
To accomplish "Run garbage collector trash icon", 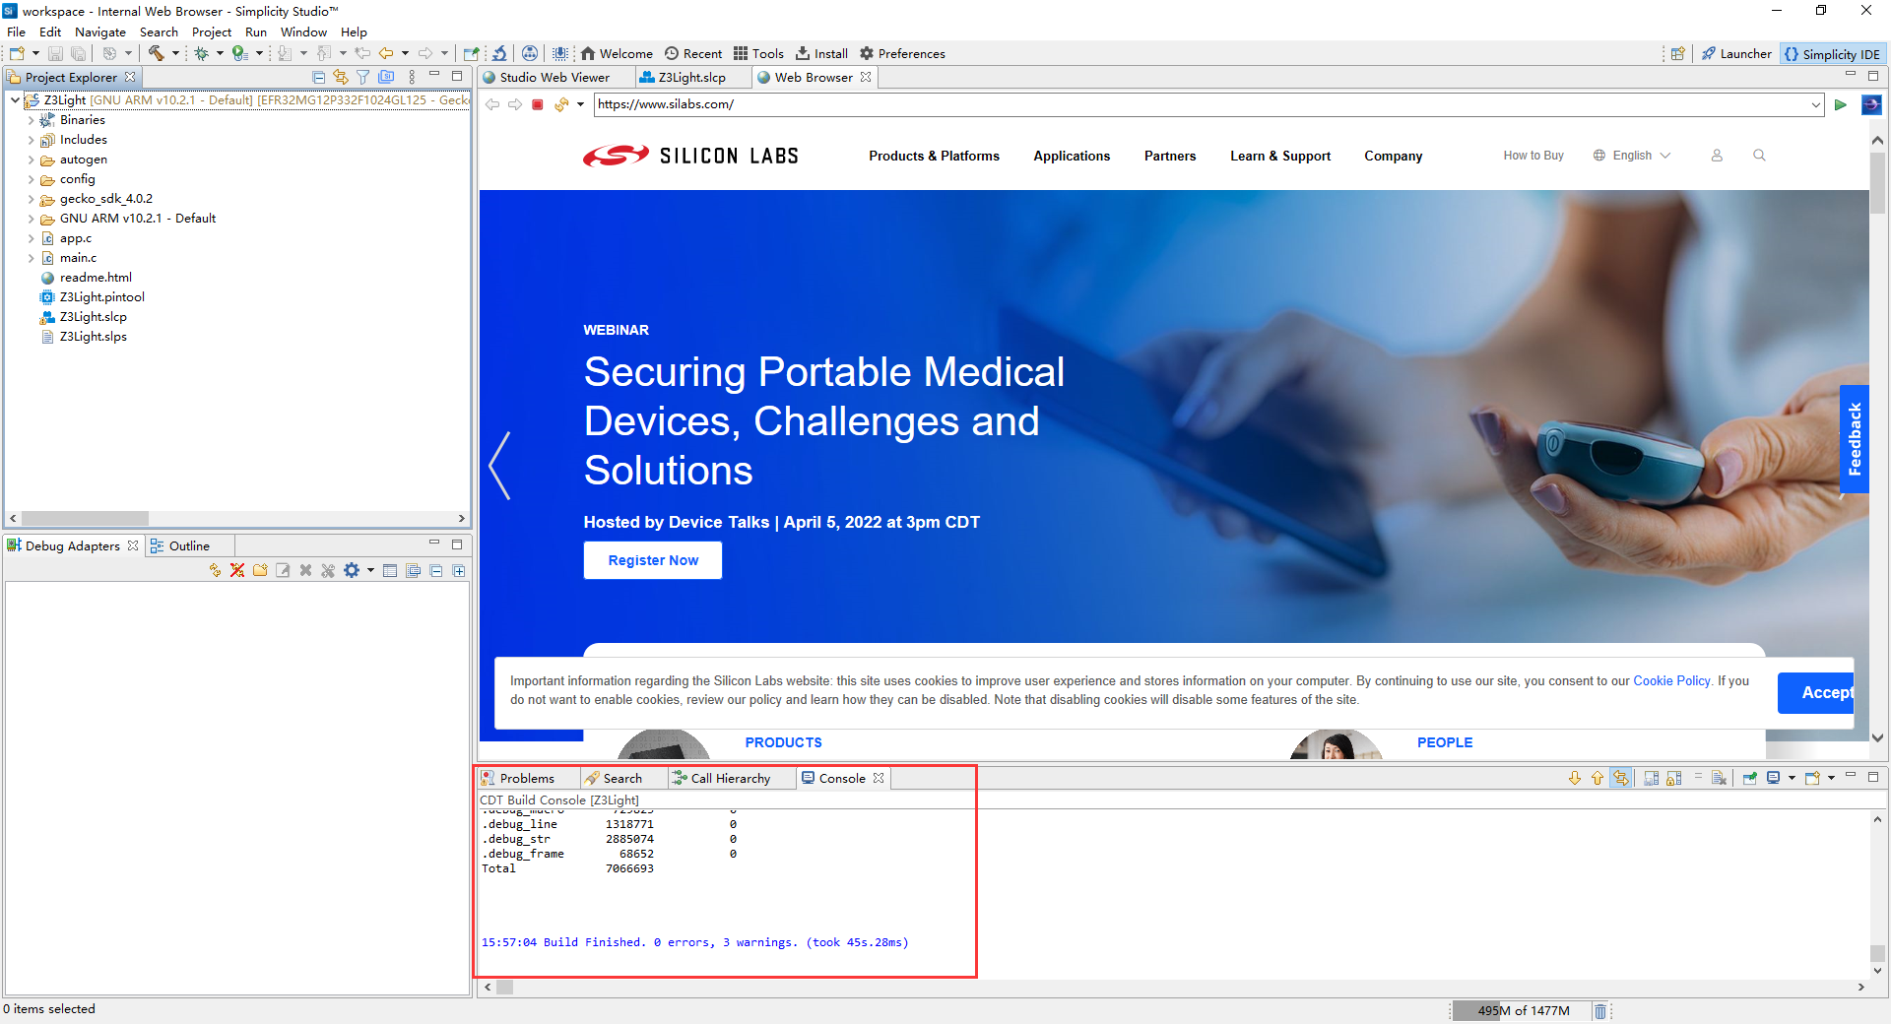I will pos(1600,1011).
